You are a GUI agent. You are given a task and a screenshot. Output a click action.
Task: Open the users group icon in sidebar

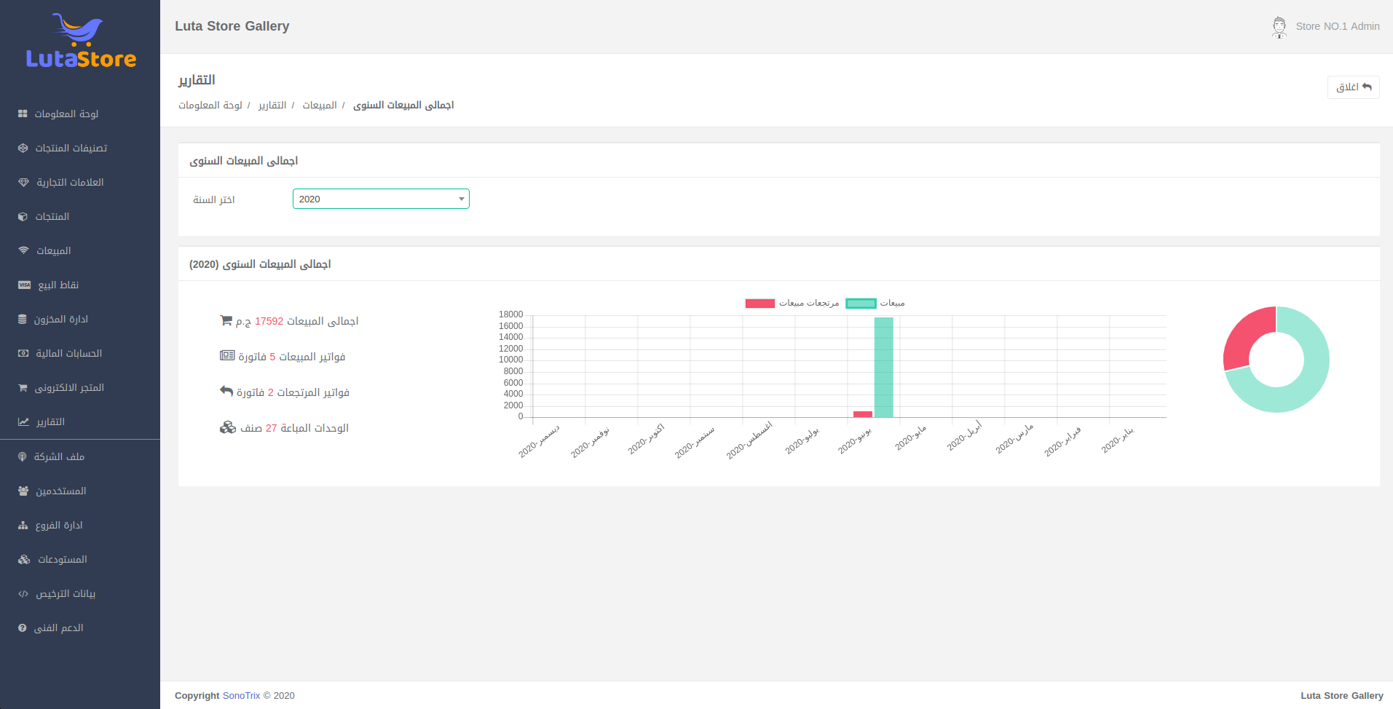coord(23,491)
